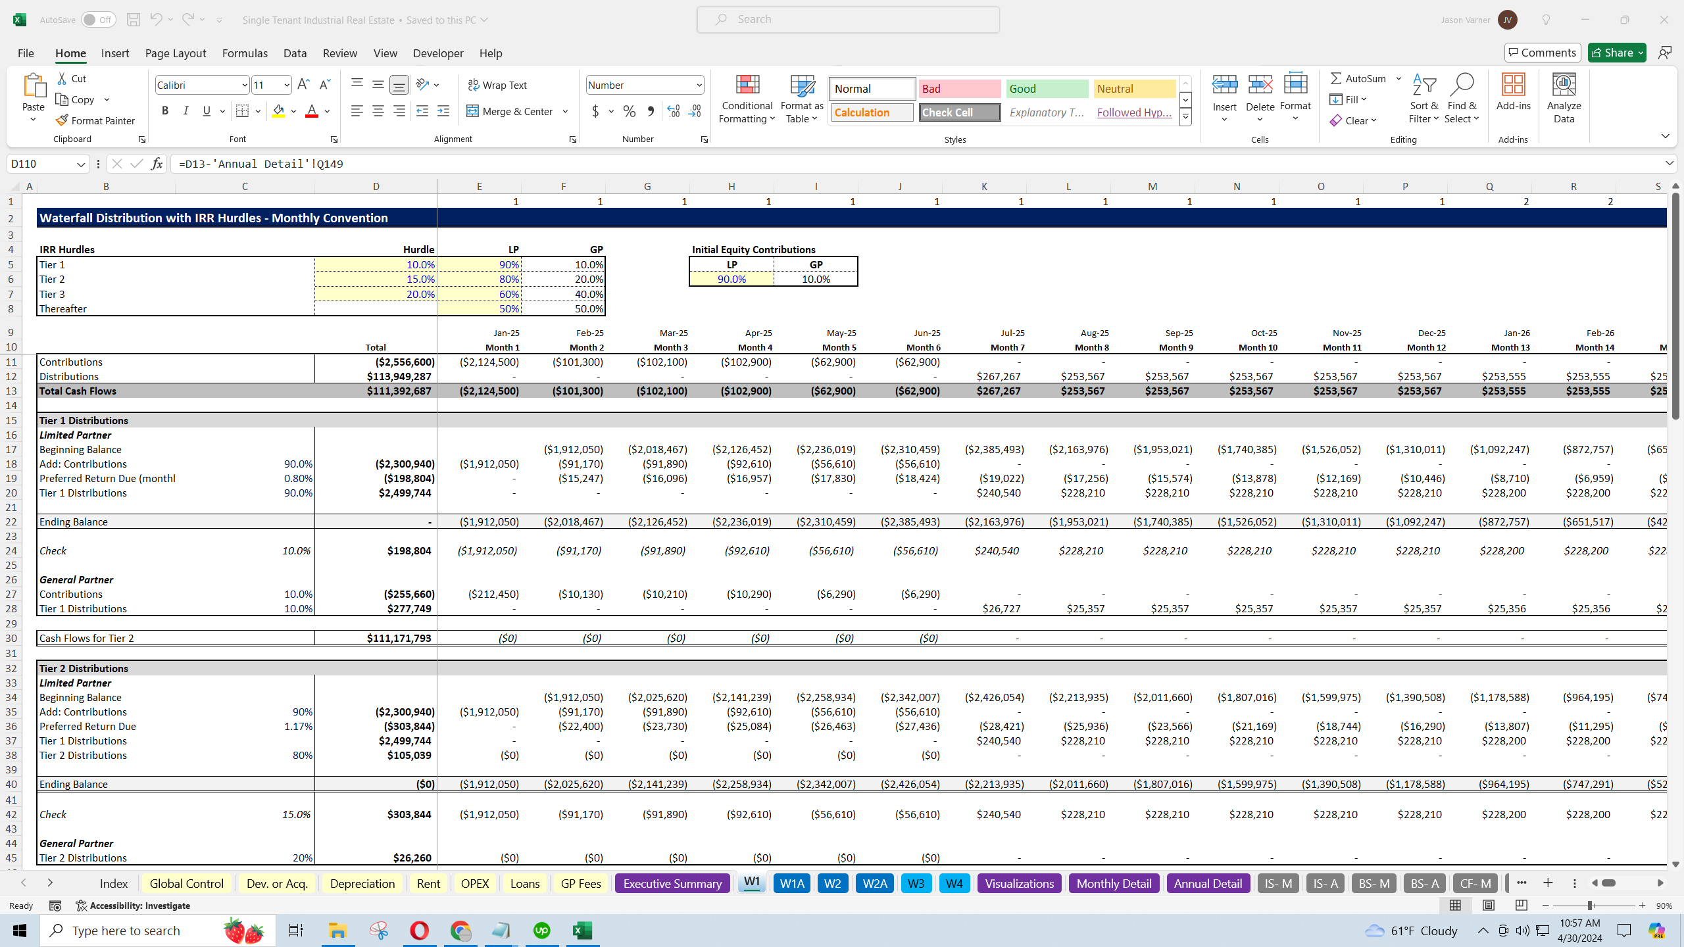Open the Number format dropdown

pyautogui.click(x=699, y=85)
